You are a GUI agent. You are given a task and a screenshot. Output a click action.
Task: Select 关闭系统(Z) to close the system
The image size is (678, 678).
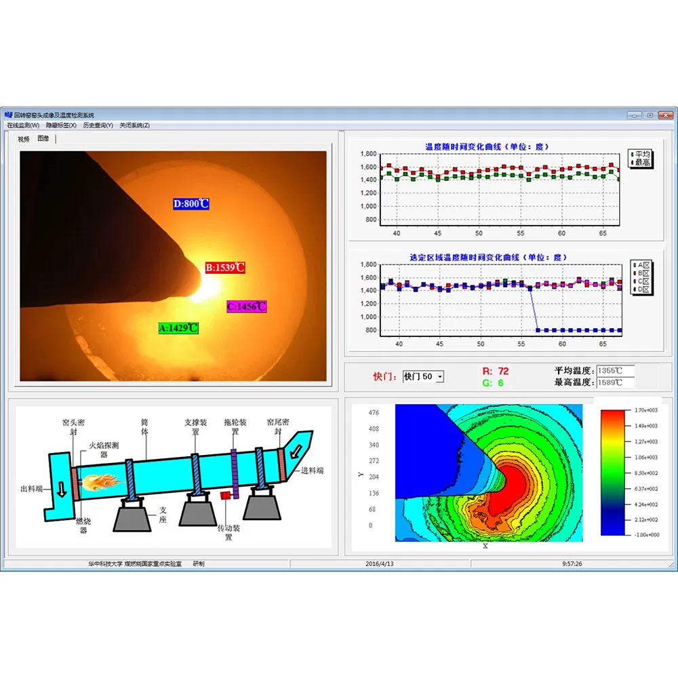coord(136,125)
